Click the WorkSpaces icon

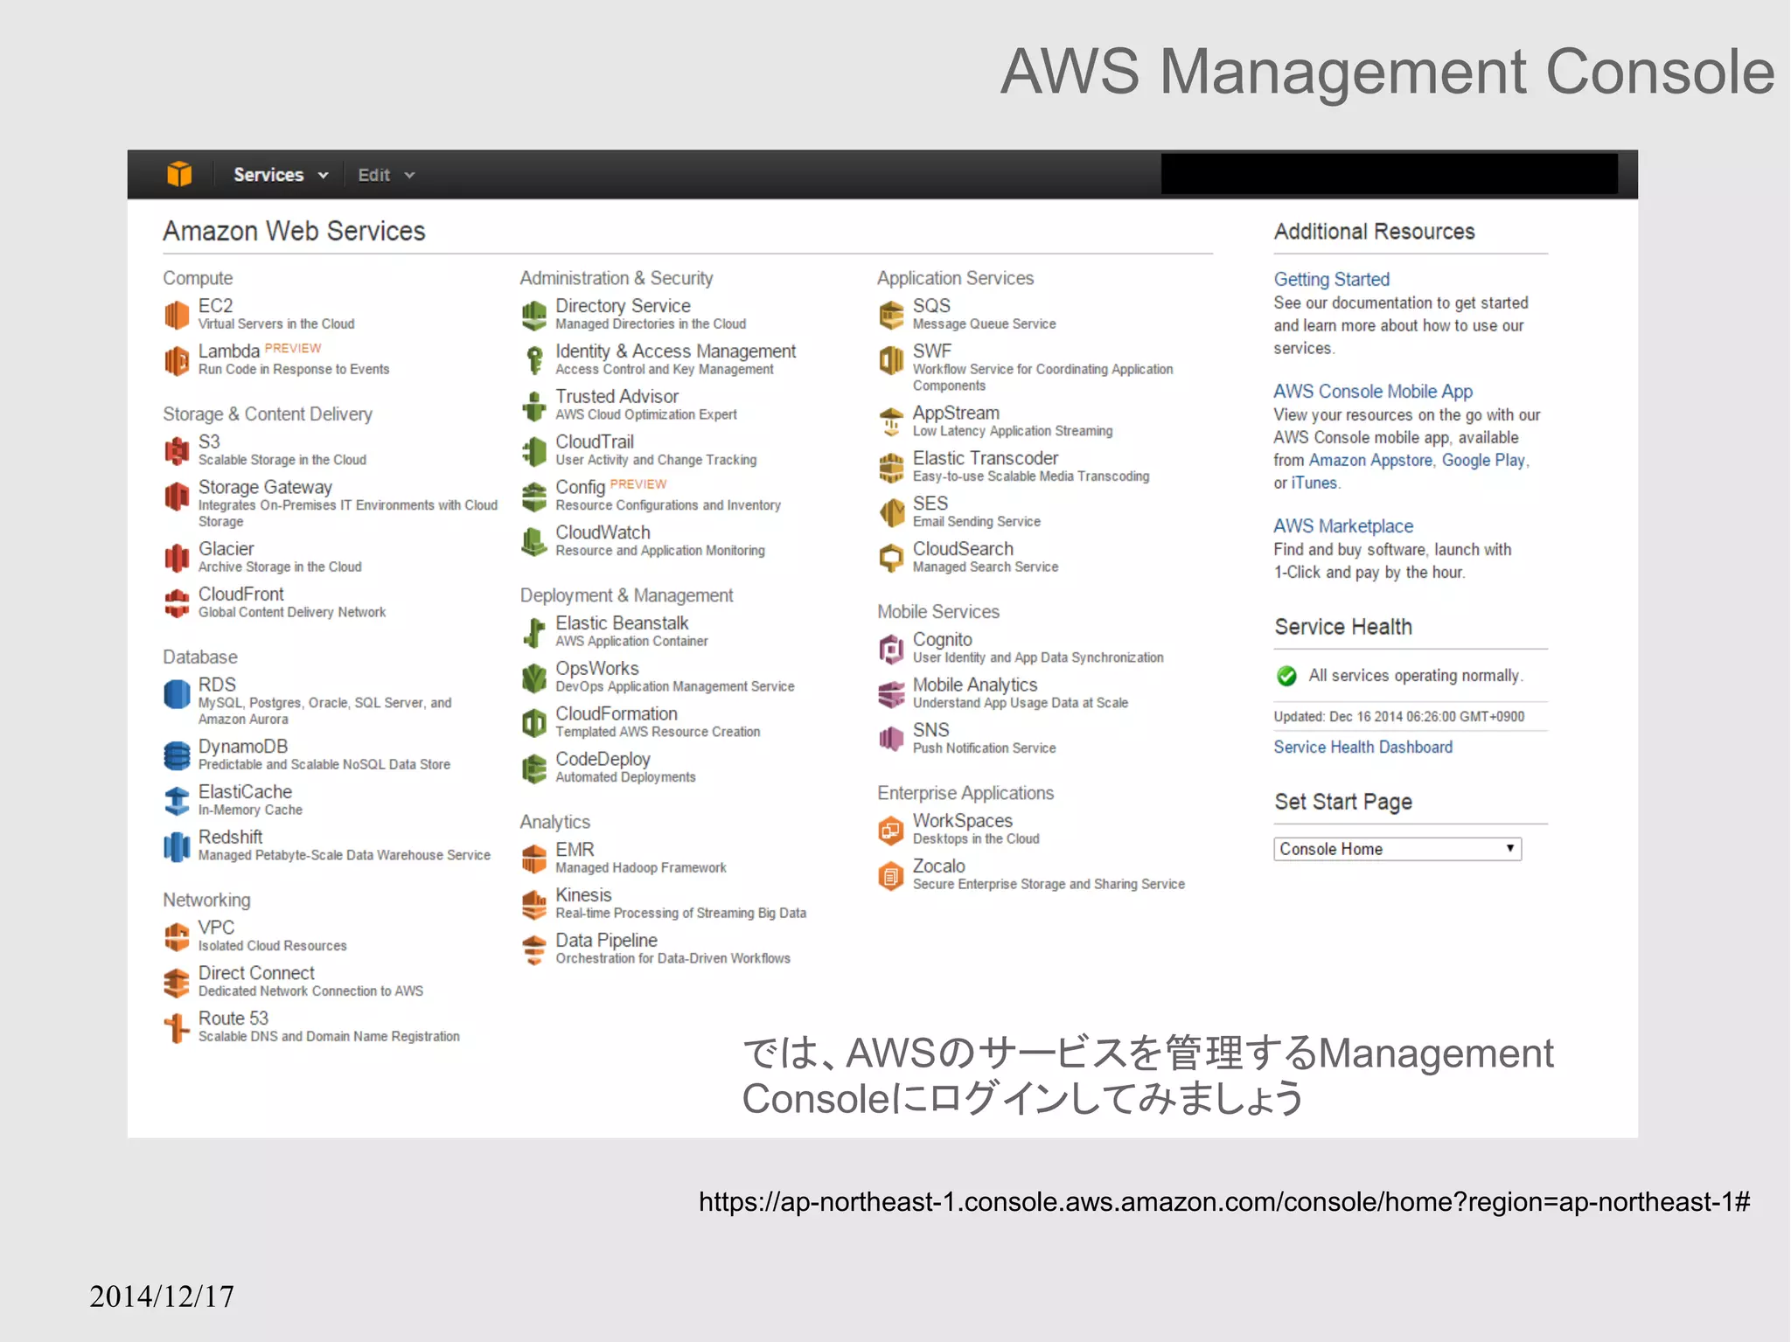coord(891,830)
